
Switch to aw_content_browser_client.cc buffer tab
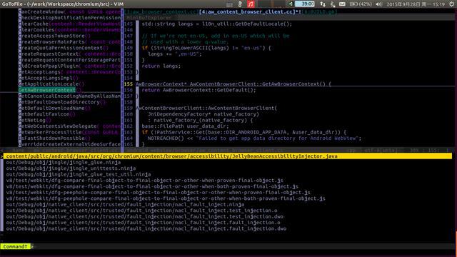250,11
